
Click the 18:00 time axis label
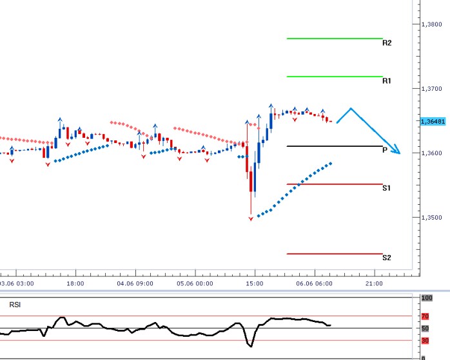[75, 284]
